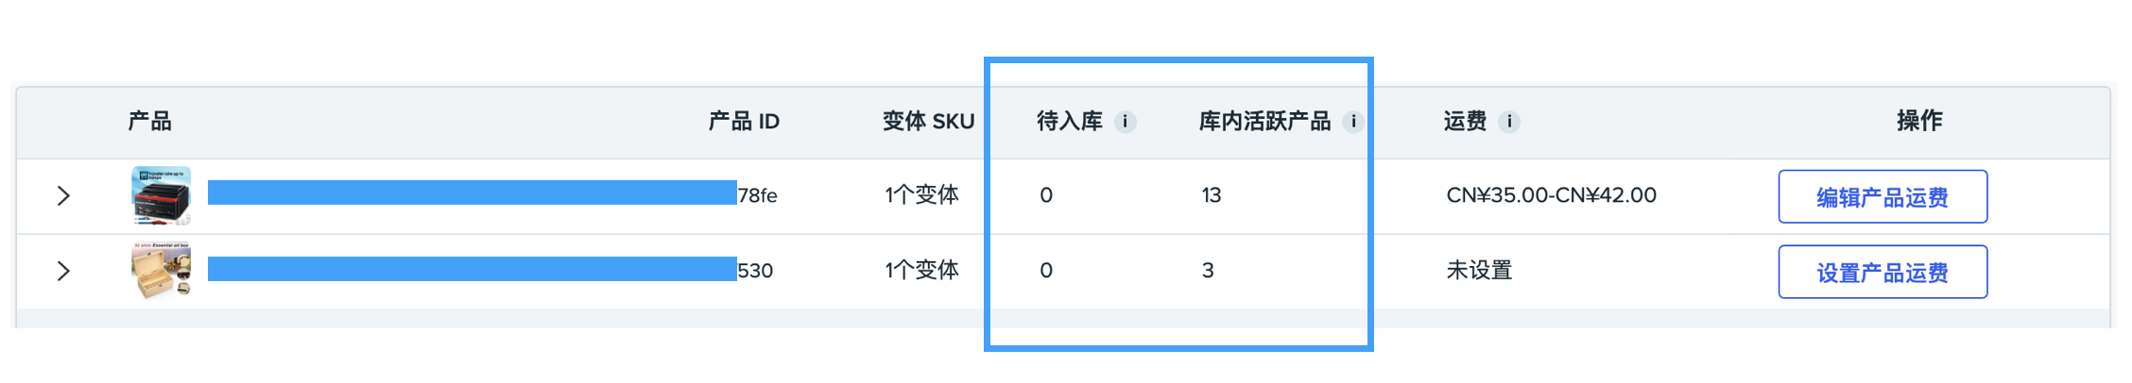Select 1个变体 in the first row
Screen dimensions: 2132x383
[x=921, y=195]
